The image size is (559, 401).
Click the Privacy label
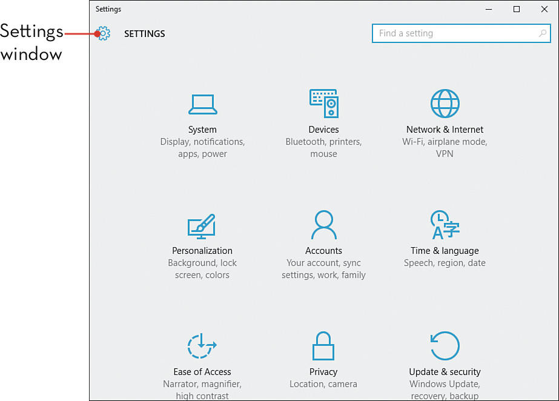point(323,372)
